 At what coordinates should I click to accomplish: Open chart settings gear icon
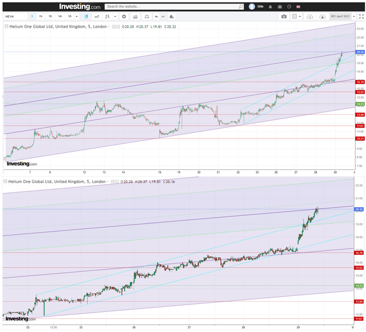pyautogui.click(x=124, y=17)
